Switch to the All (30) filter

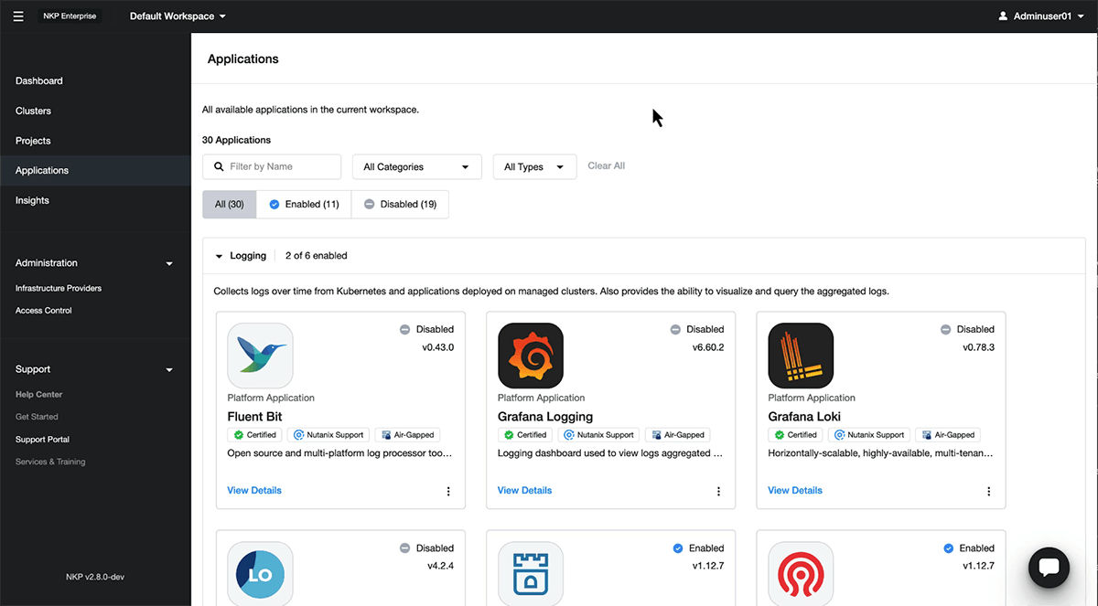click(x=229, y=204)
